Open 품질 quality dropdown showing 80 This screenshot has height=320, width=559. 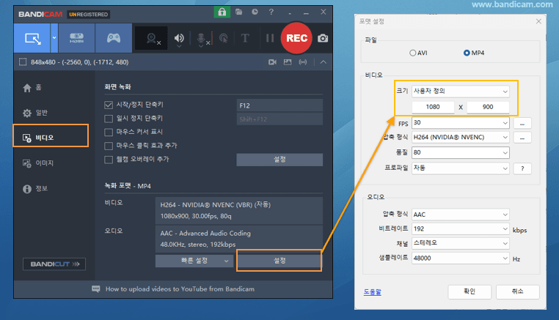[460, 153]
